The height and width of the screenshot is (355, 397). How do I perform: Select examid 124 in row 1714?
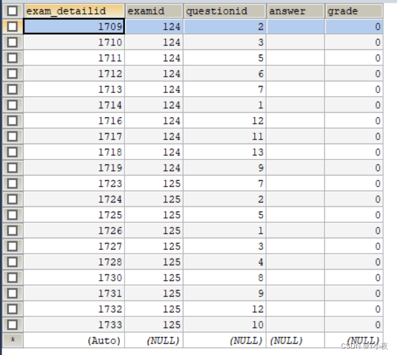coord(154,105)
